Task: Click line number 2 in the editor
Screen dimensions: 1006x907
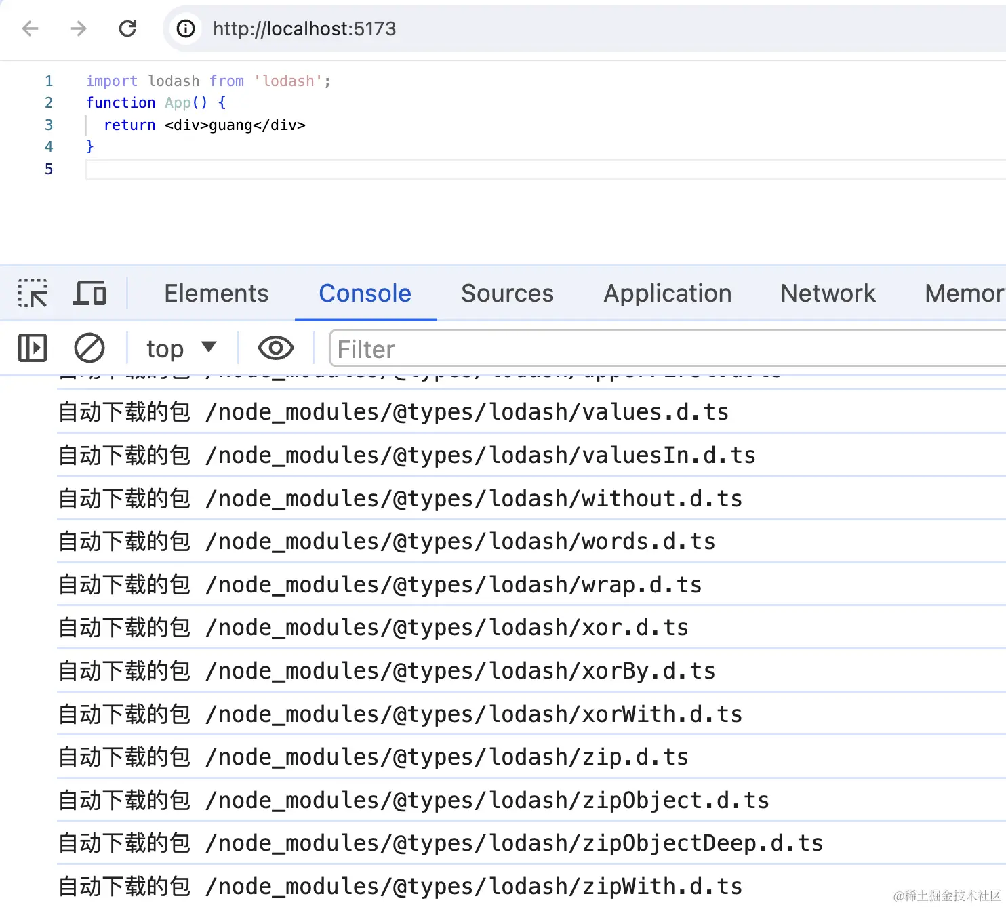Action: [49, 102]
